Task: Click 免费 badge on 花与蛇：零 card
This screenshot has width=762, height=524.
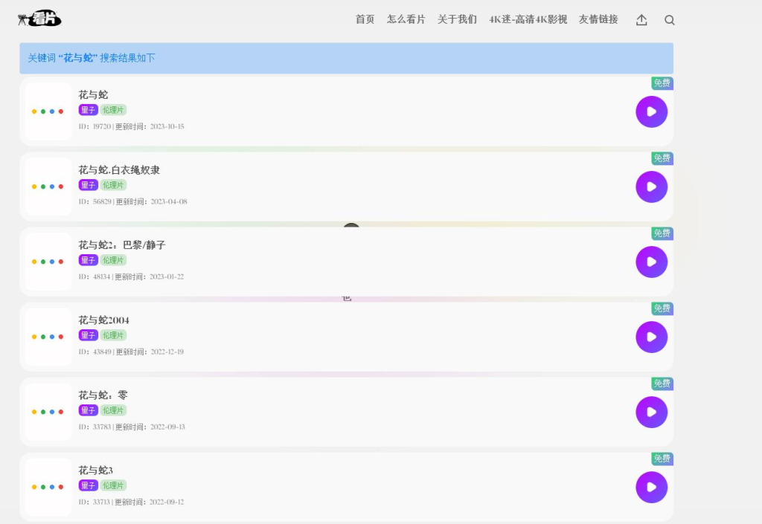Action: point(662,384)
